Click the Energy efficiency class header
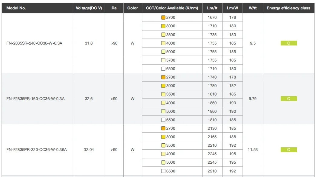316x177 pixels. click(288, 8)
